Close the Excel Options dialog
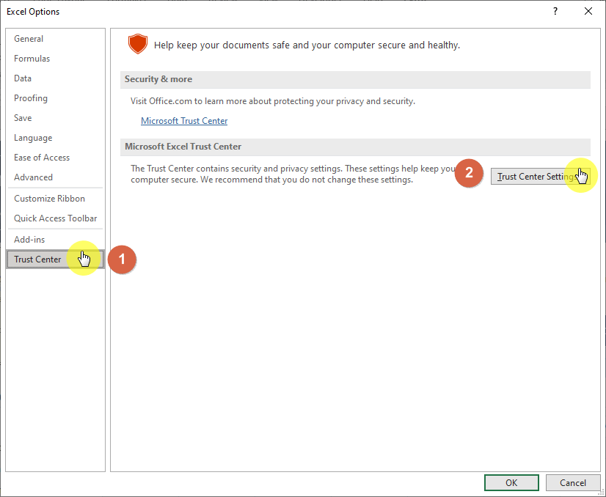The image size is (606, 497). 588,11
